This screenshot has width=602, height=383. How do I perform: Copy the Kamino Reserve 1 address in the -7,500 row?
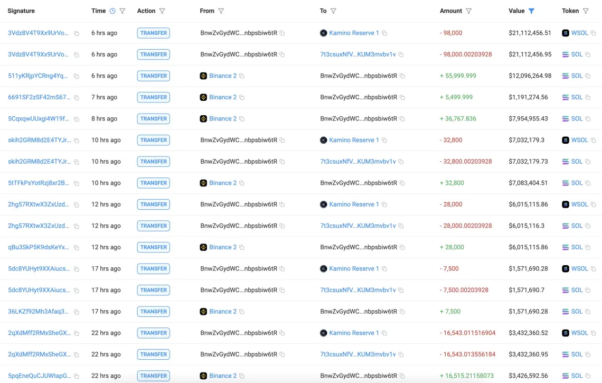(384, 269)
